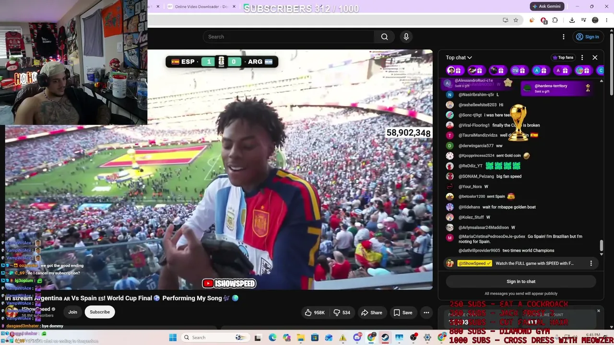Save the video to a playlist
The image size is (614, 345).
click(403, 312)
